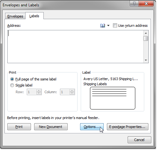The image size is (157, 150).
Task: Click the Avery shipping label preview
Action: point(113,98)
